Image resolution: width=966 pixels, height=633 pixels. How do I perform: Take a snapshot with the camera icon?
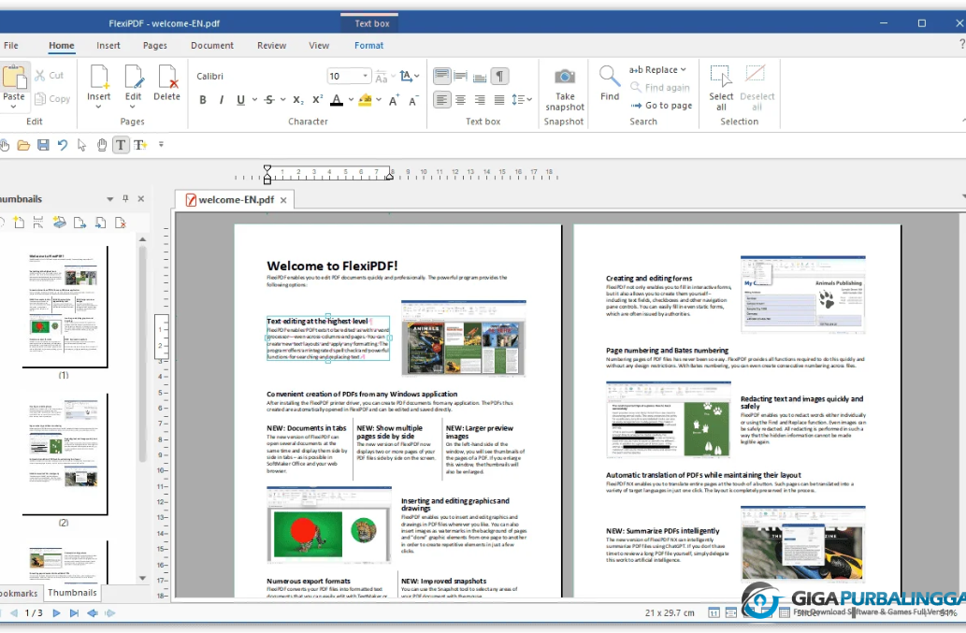click(564, 77)
